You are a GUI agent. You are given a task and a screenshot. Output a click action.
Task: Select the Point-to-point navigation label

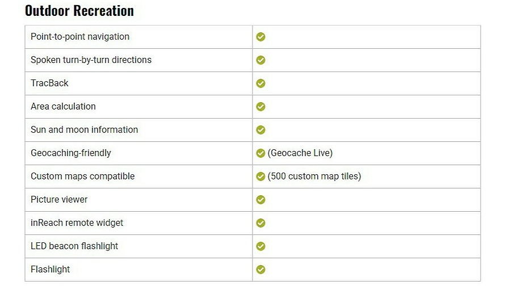coord(80,37)
